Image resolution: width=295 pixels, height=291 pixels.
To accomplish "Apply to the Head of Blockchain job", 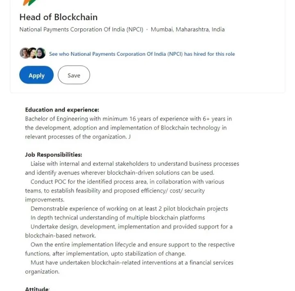I will (x=36, y=75).
